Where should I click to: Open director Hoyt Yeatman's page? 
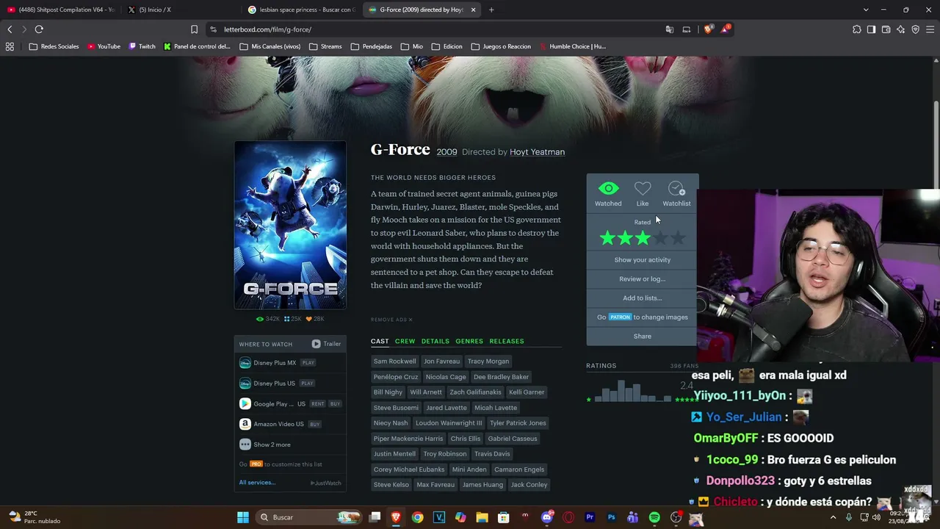pos(537,152)
